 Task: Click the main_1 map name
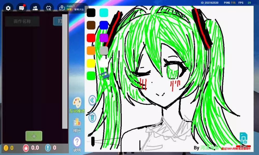71,6
